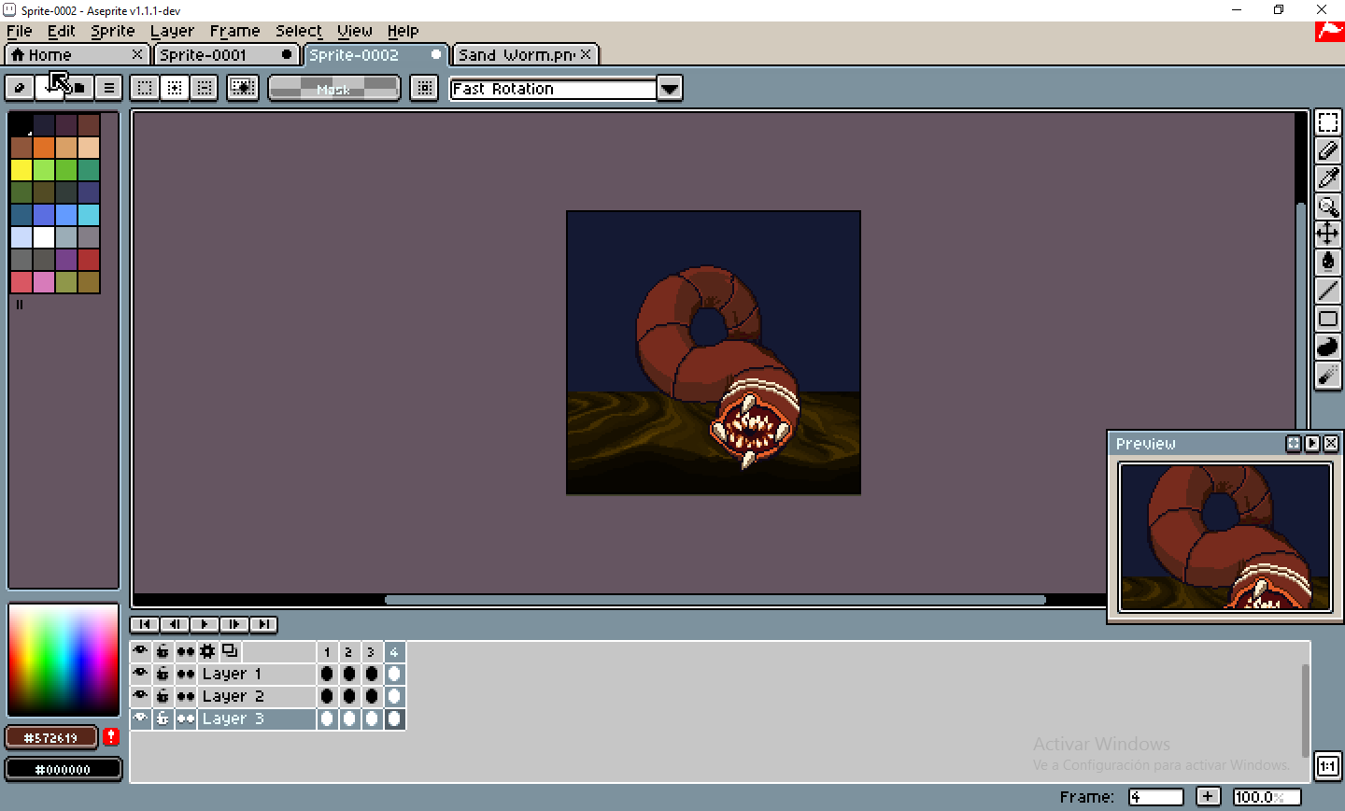This screenshot has height=811, width=1345.
Task: Open the Frame menu
Action: 234,31
